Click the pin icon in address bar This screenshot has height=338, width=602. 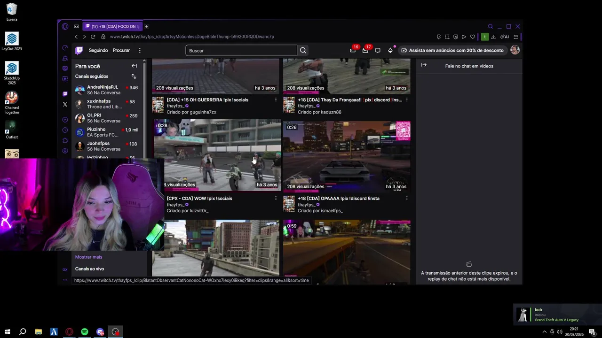439,37
